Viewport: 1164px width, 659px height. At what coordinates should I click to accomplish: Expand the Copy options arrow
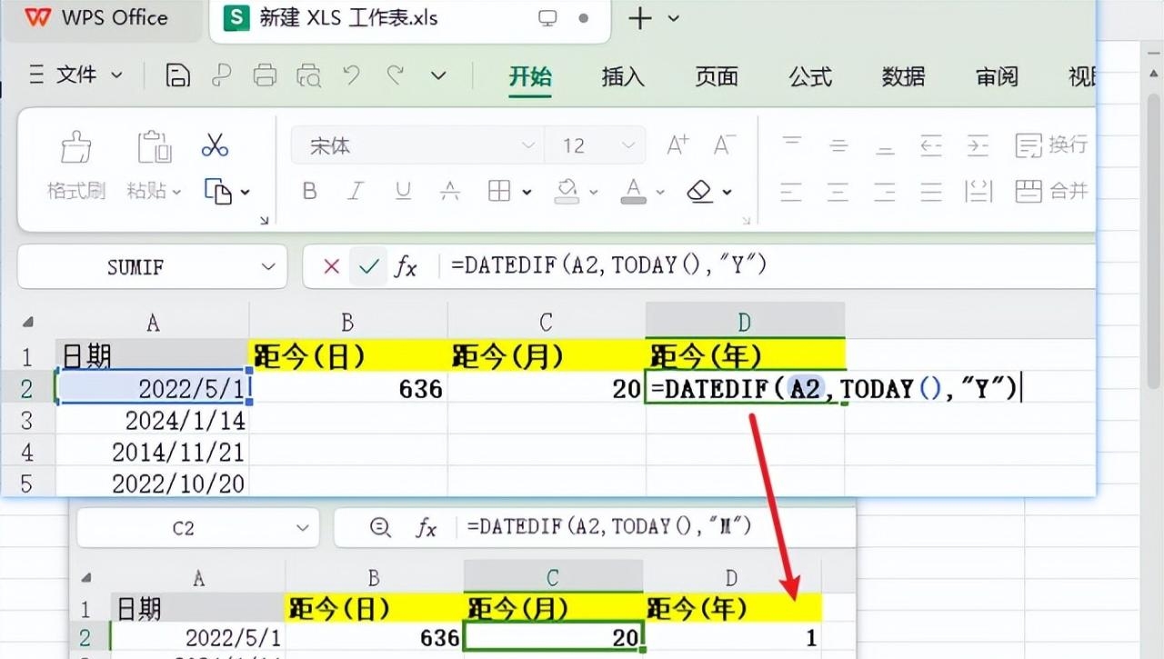point(245,192)
